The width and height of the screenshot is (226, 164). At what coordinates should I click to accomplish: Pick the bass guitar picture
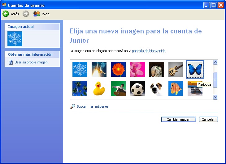tap(176, 69)
